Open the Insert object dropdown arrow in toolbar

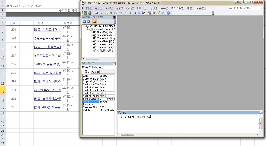[x=93, y=13]
